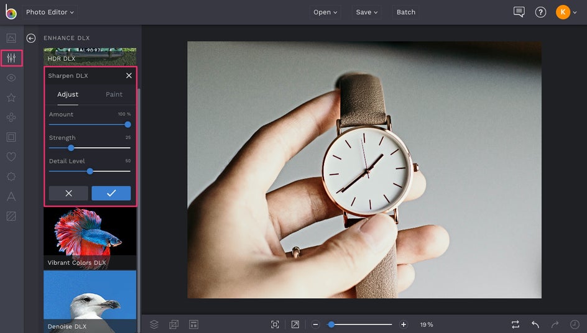The height and width of the screenshot is (333, 587).
Task: Zoom out with minus button
Action: [x=316, y=324]
